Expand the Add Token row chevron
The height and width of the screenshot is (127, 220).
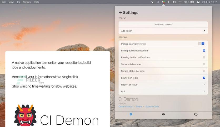204,31
